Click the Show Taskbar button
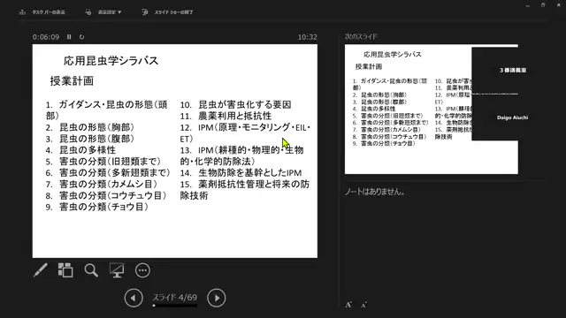566x318 pixels. point(42,11)
